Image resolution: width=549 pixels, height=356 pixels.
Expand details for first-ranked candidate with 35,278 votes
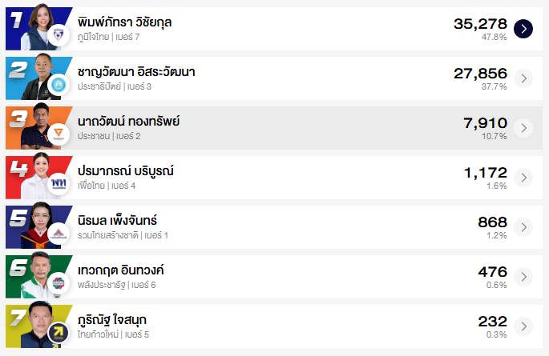[523, 29]
